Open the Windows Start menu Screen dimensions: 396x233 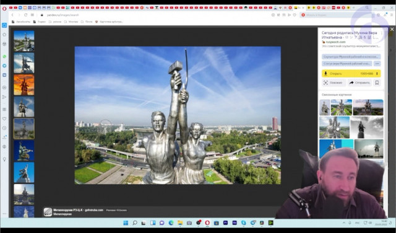(126, 223)
